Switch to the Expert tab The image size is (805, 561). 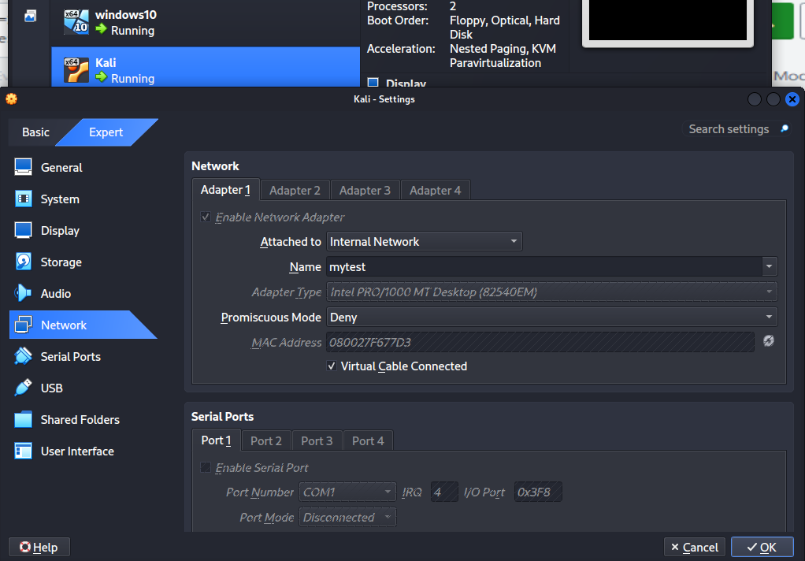click(x=106, y=132)
